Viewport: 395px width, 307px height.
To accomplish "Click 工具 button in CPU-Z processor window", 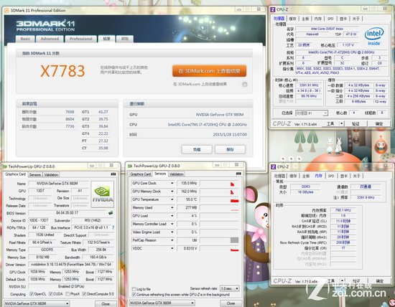I will (x=330, y=123).
